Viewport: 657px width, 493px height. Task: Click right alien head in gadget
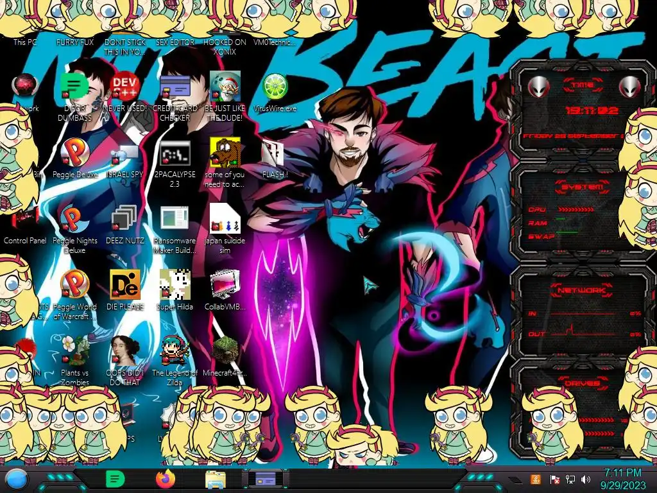coord(630,87)
